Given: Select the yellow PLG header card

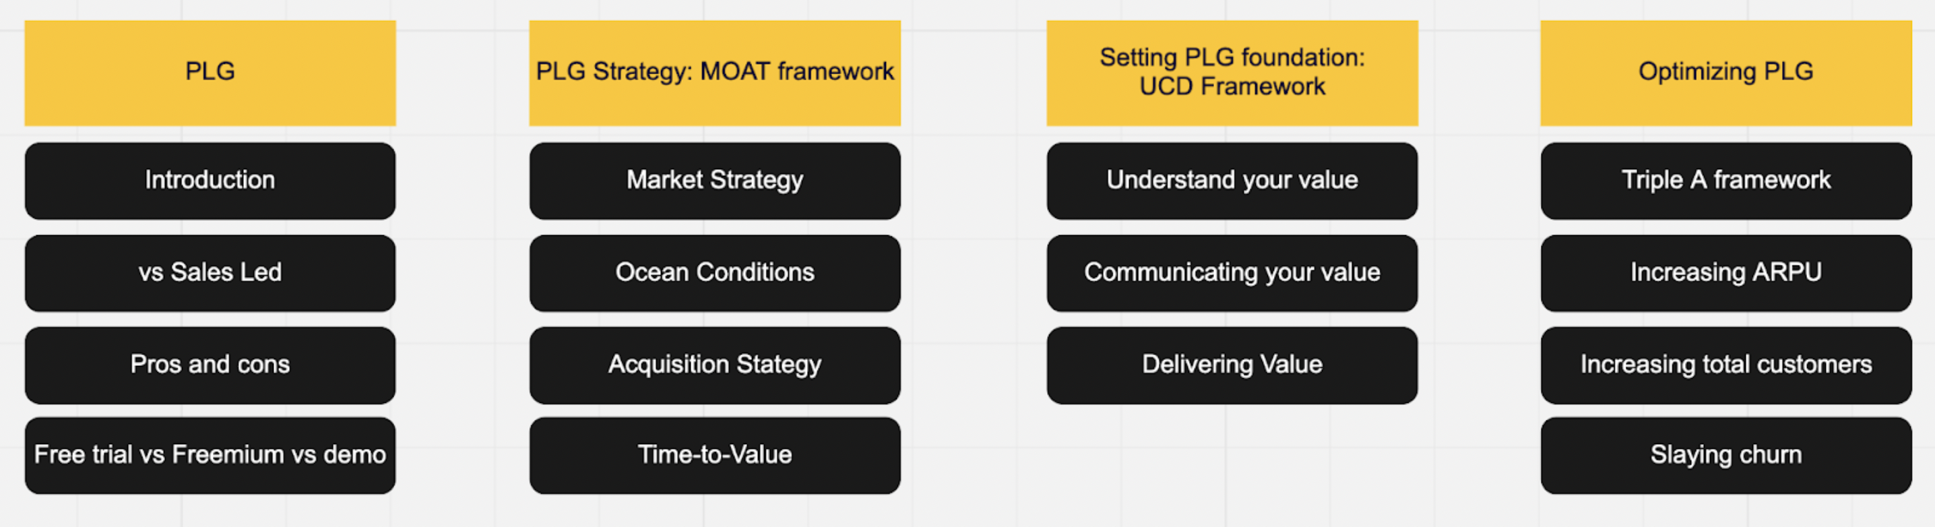Looking at the screenshot, I should [x=210, y=73].
